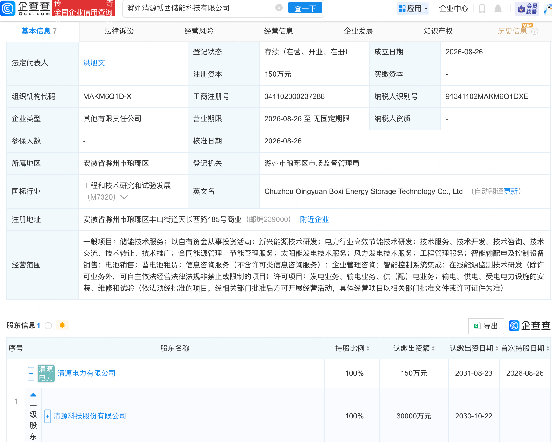
Task: Open legal representative 洪旭文 profile link
Action: point(94,63)
